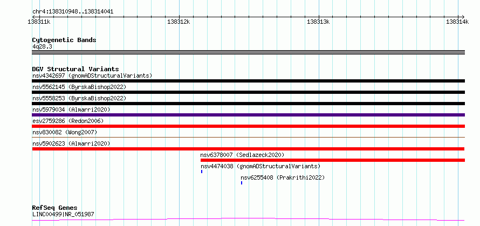Click the nsv5558253 (ByrskaBishop2022) label
Image resolution: width=480 pixels, height=226 pixels.
point(79,98)
